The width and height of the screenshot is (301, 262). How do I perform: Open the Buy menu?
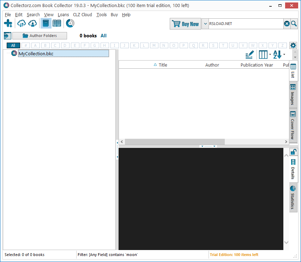click(x=114, y=14)
